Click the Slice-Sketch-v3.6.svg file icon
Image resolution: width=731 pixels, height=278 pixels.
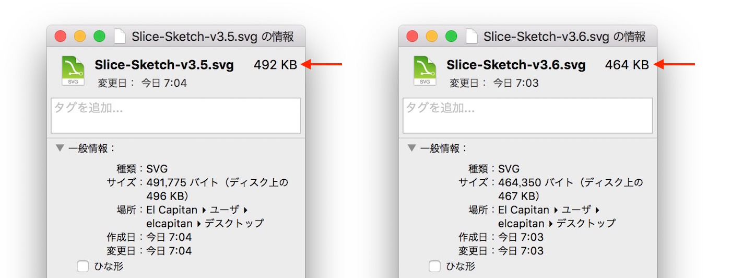tap(425, 71)
